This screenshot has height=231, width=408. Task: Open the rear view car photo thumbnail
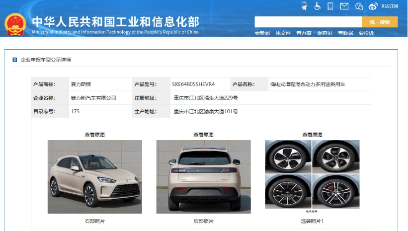pos(203,177)
